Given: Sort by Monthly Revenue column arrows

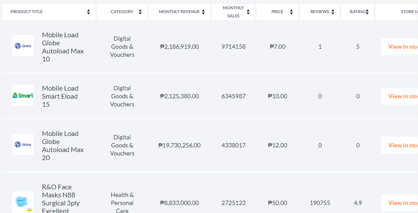Looking at the screenshot, I should point(203,12).
